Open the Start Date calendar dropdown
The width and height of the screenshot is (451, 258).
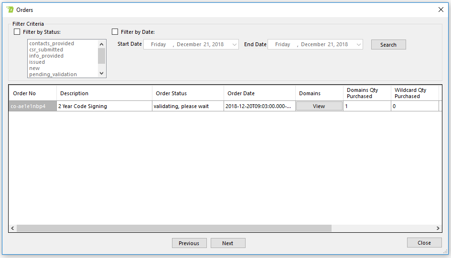[235, 44]
